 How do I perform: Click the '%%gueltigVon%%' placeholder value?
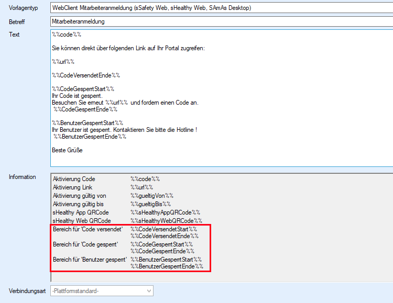tap(152, 196)
